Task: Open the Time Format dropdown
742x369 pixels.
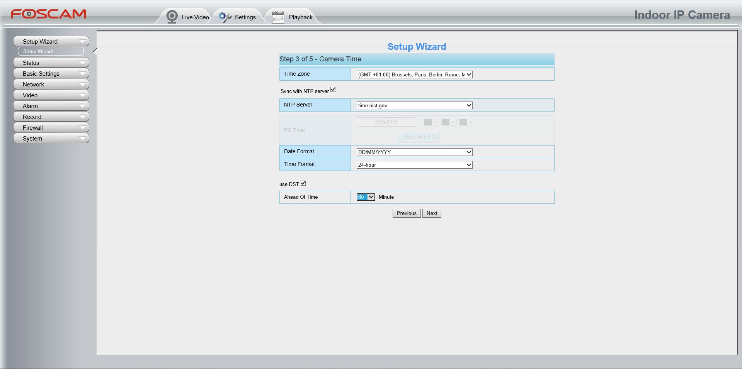Action: [x=414, y=165]
